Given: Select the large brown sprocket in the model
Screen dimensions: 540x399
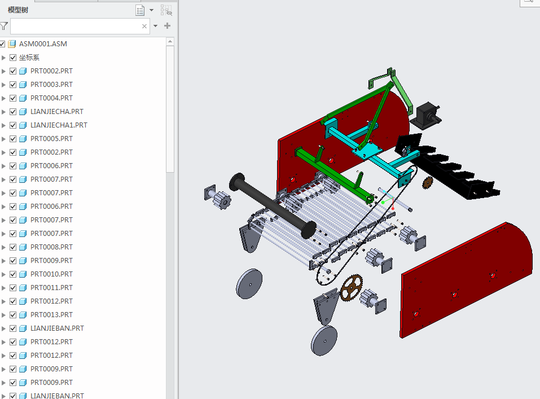Looking at the screenshot, I should [x=352, y=288].
